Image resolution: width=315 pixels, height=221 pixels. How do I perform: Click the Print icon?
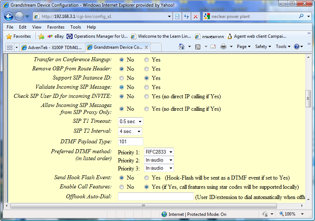(223, 47)
